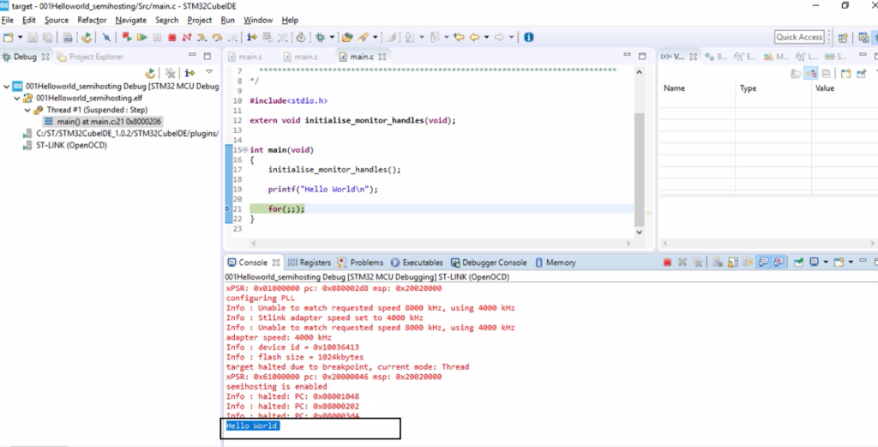Toggle Show Logical Structure in Variables view
The width and height of the screenshot is (878, 447).
[810, 74]
